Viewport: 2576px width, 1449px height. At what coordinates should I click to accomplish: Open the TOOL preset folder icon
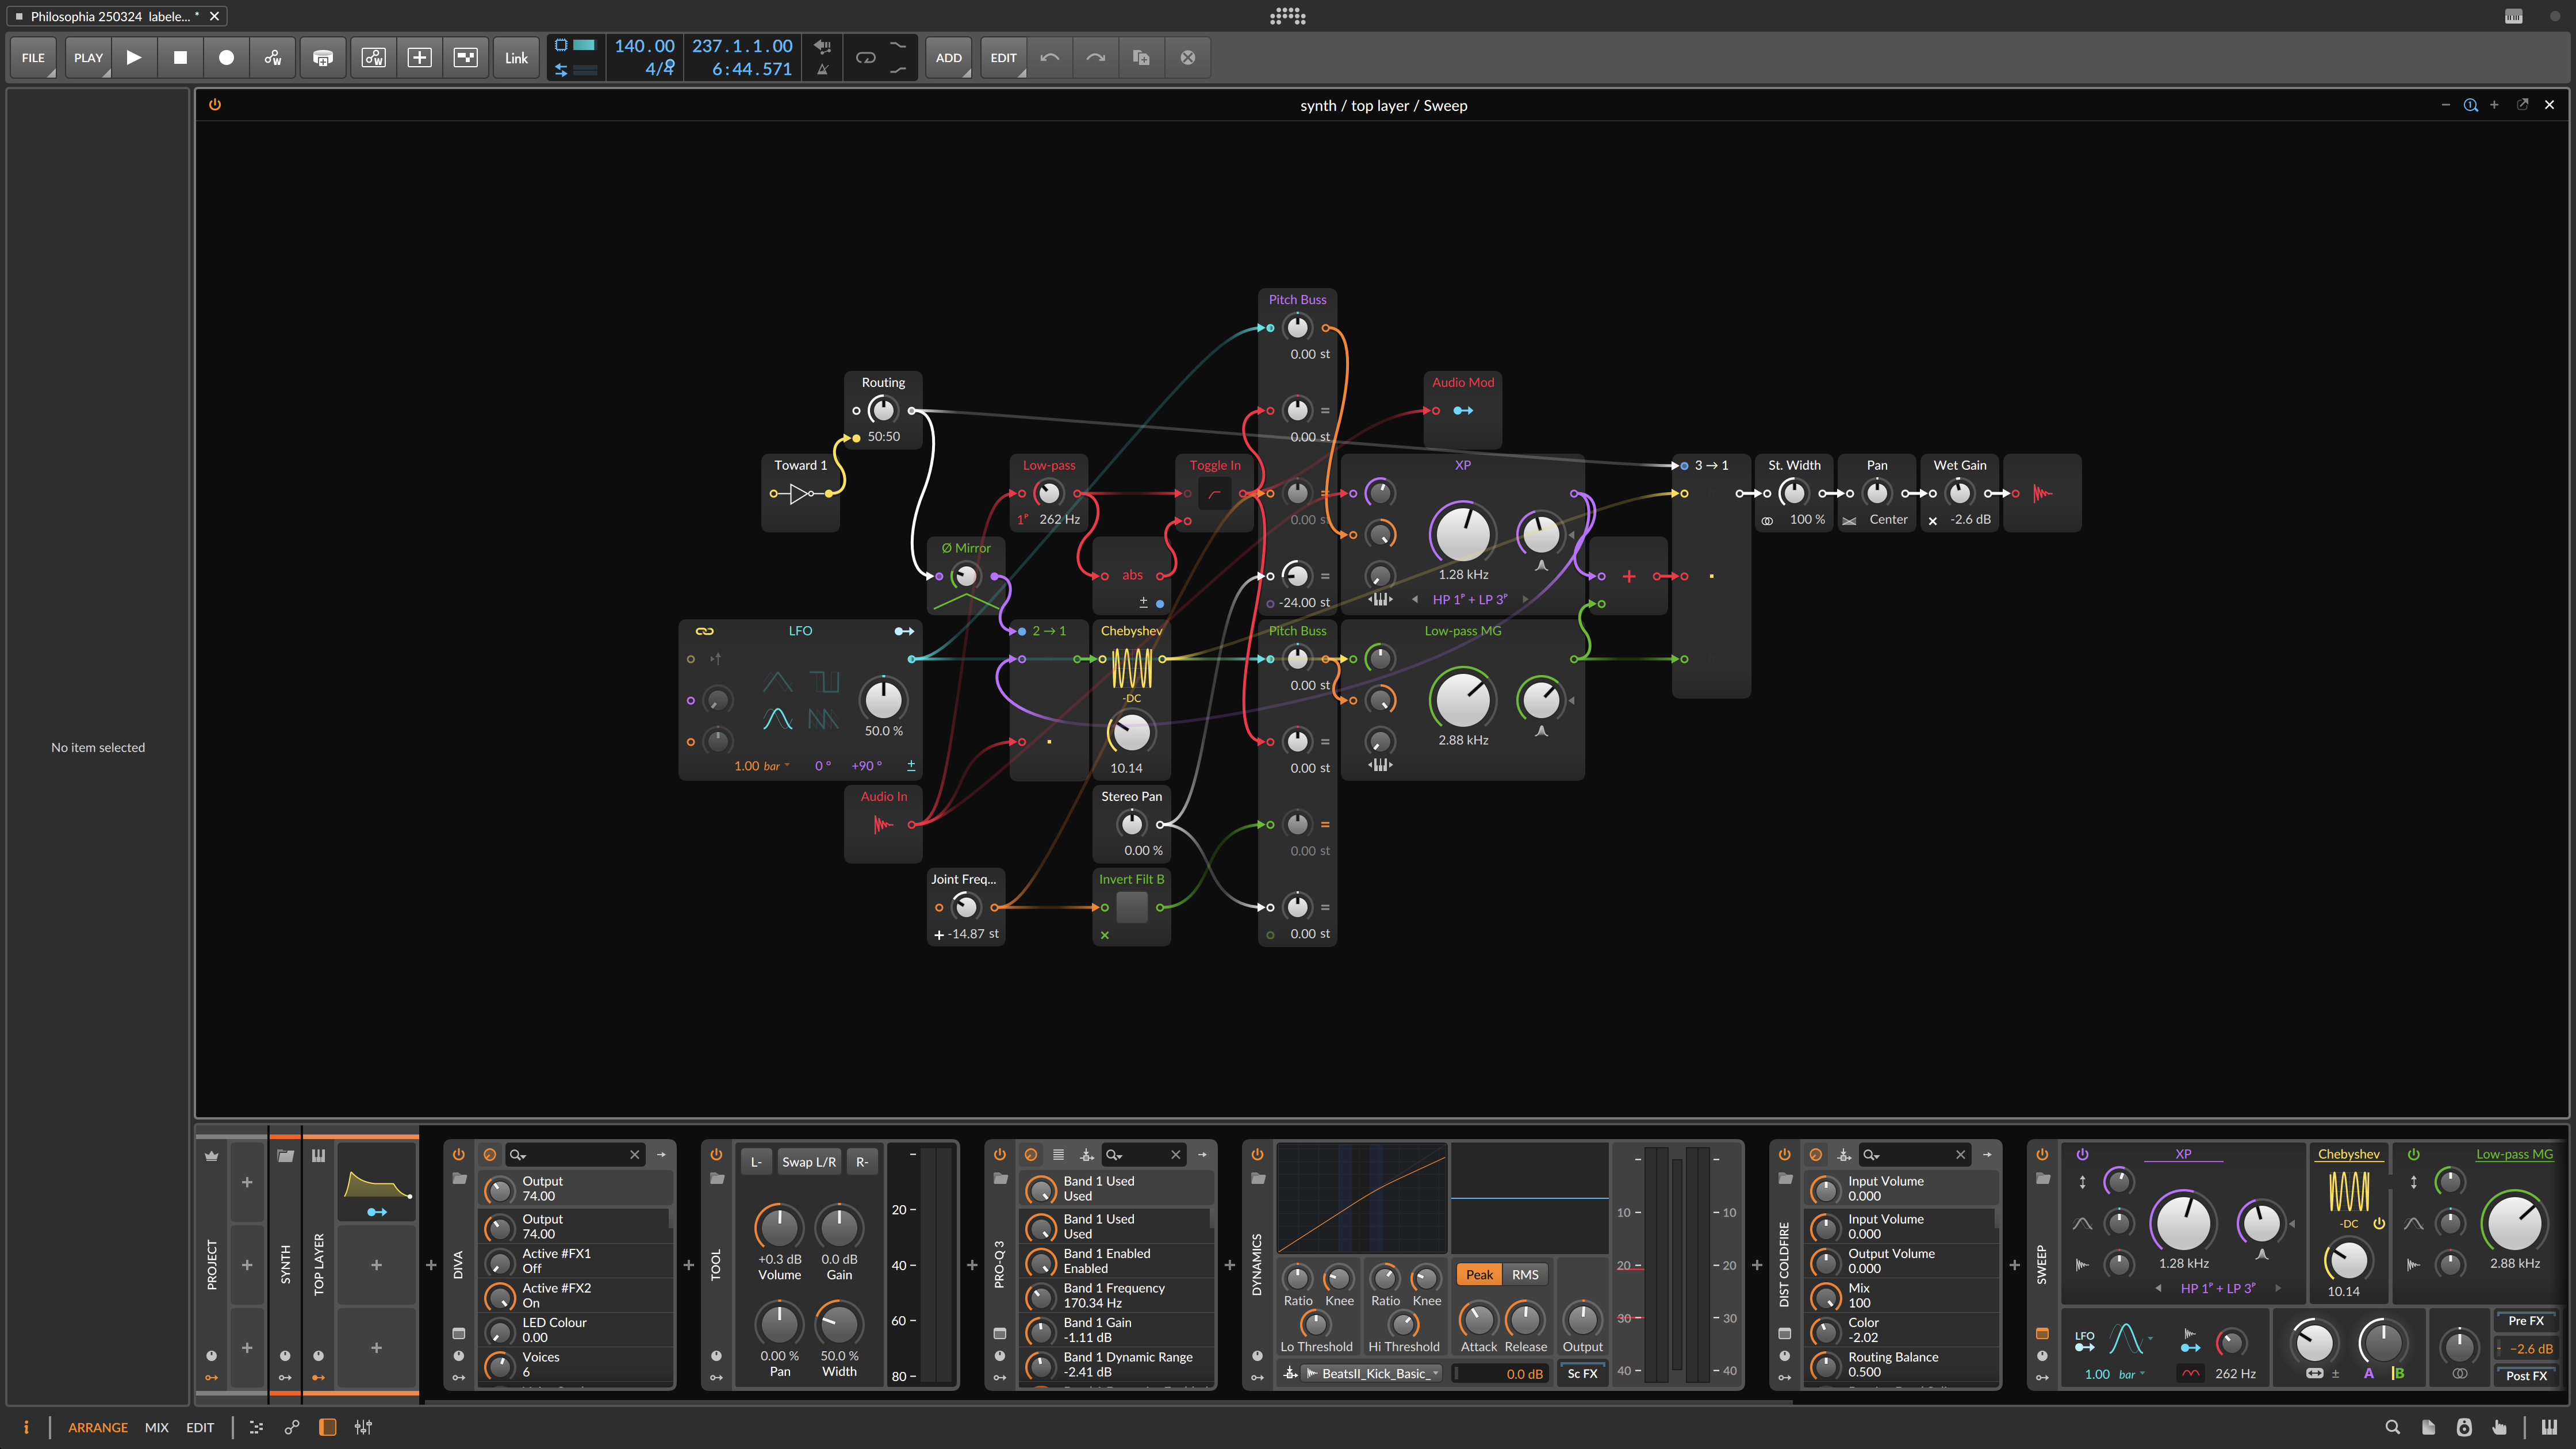tap(716, 1179)
